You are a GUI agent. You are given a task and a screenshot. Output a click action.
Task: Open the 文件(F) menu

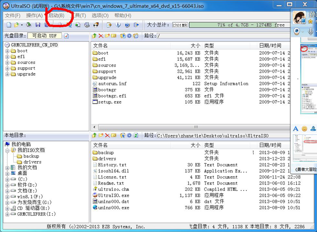tap(13, 16)
